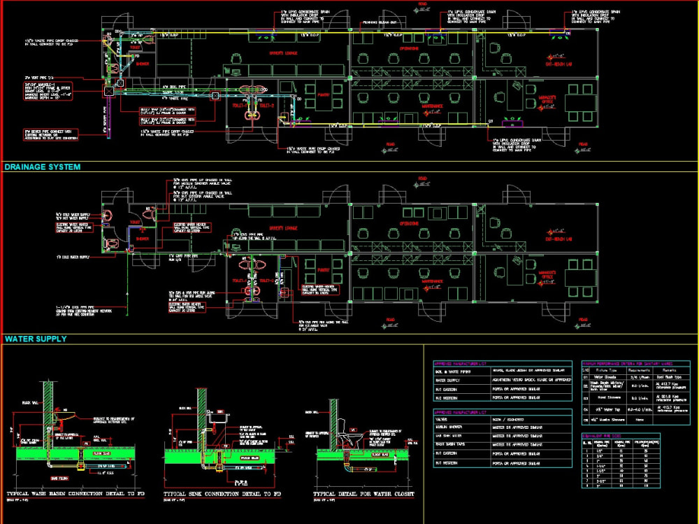Select SHOWER label in drainage plan
The width and height of the screenshot is (699, 524).
click(142, 64)
